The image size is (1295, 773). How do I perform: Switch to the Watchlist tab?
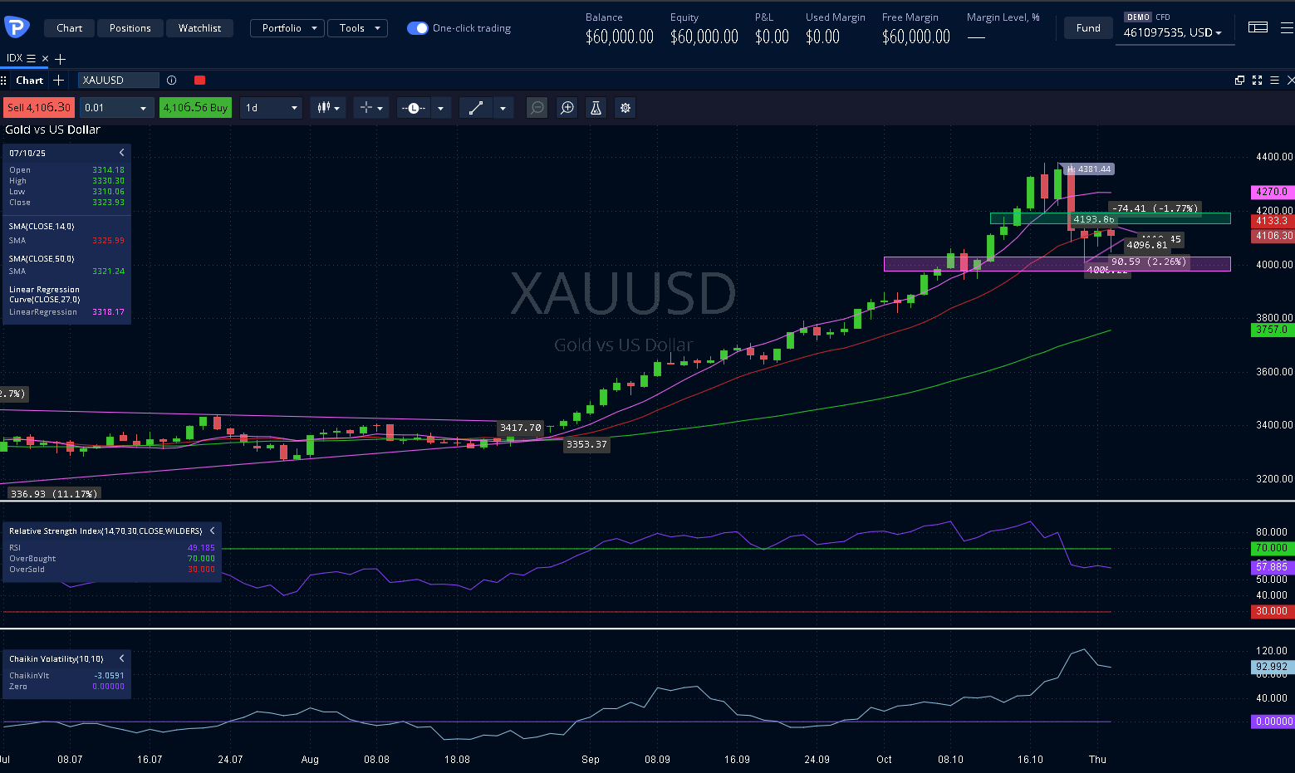pyautogui.click(x=199, y=28)
